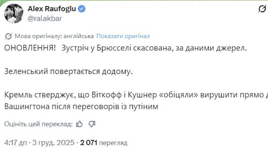Click the @ralakbar handle

point(45,18)
